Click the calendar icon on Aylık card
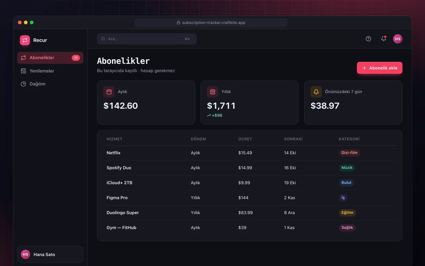The image size is (425, 266). coord(109,92)
